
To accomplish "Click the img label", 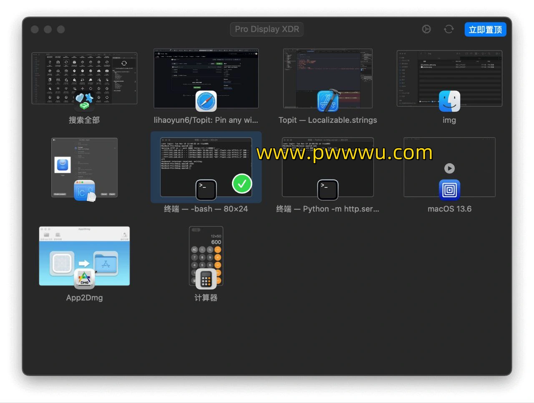I will [x=449, y=120].
